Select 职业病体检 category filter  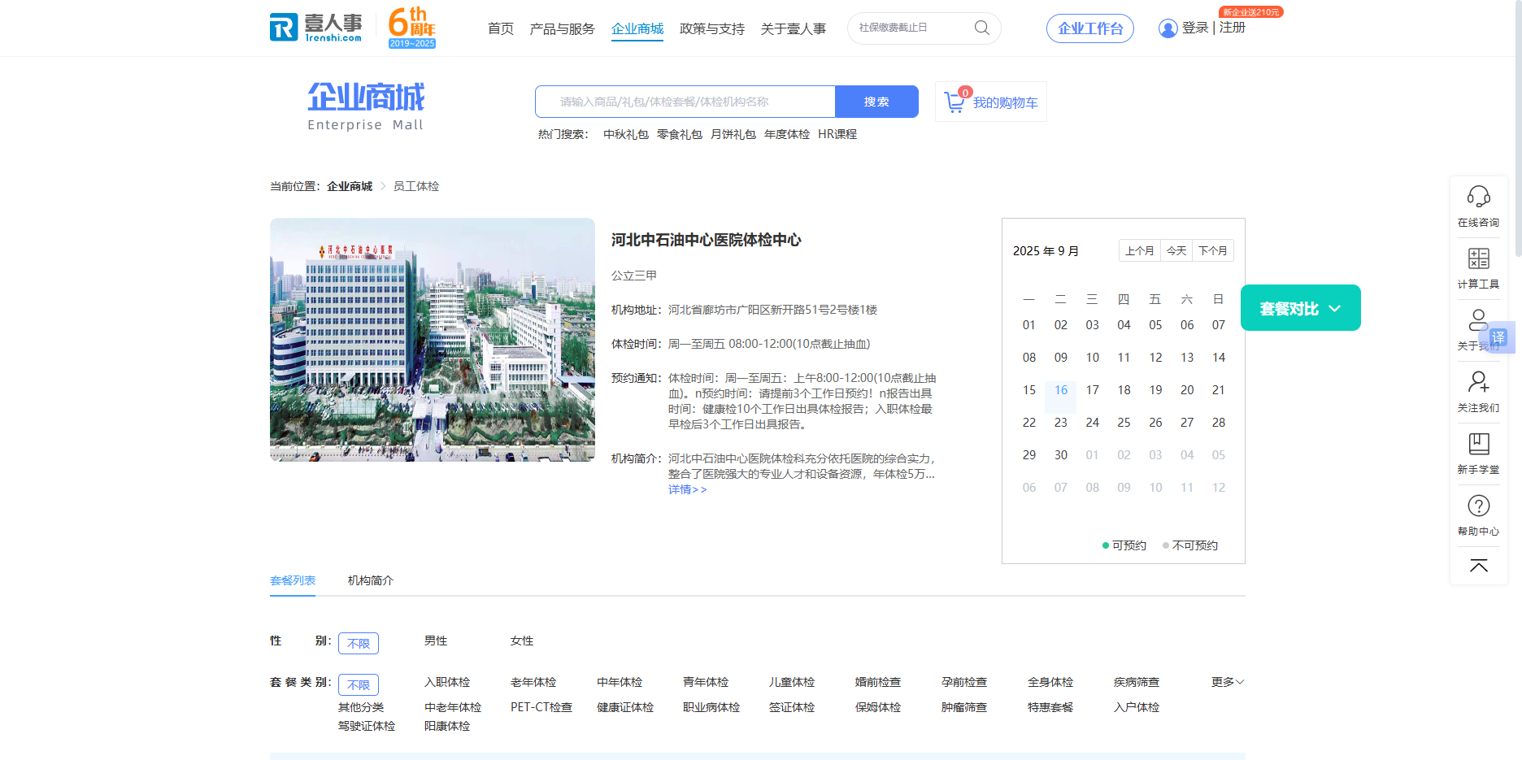pos(711,707)
